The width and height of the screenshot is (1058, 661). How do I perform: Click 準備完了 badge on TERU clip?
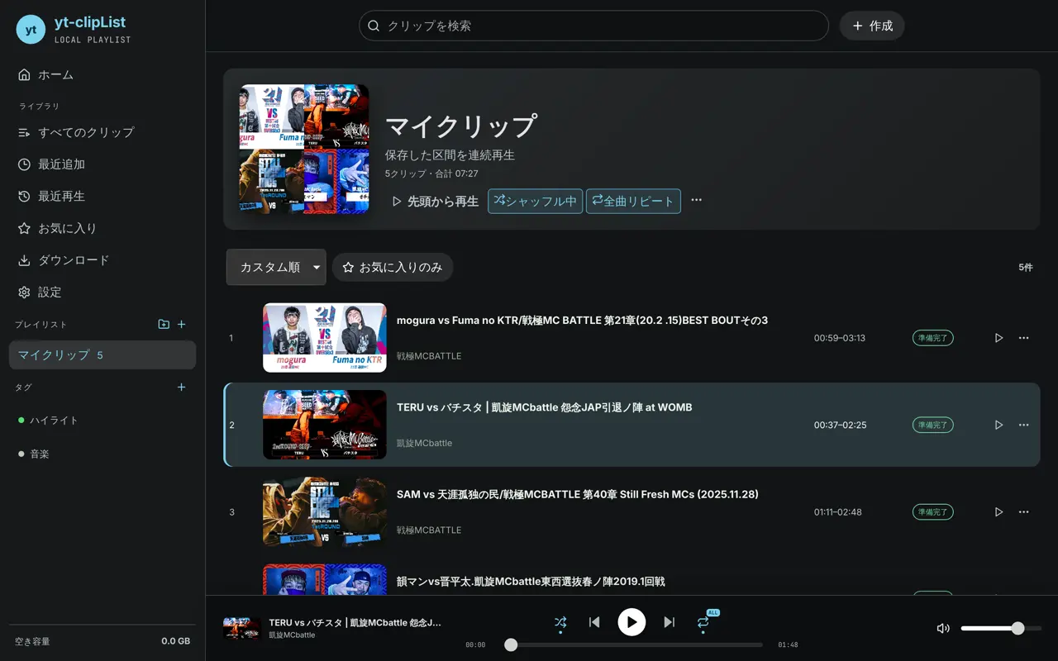tap(932, 425)
